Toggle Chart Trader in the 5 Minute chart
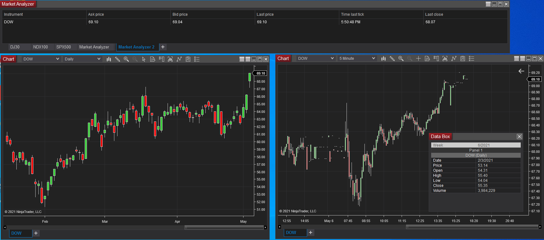Screen dimensions: 544x240 click(436, 59)
